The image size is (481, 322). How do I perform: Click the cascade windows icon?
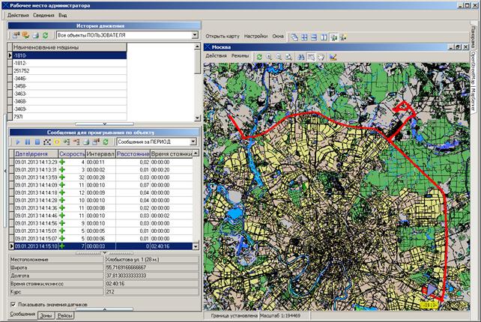pos(294,37)
